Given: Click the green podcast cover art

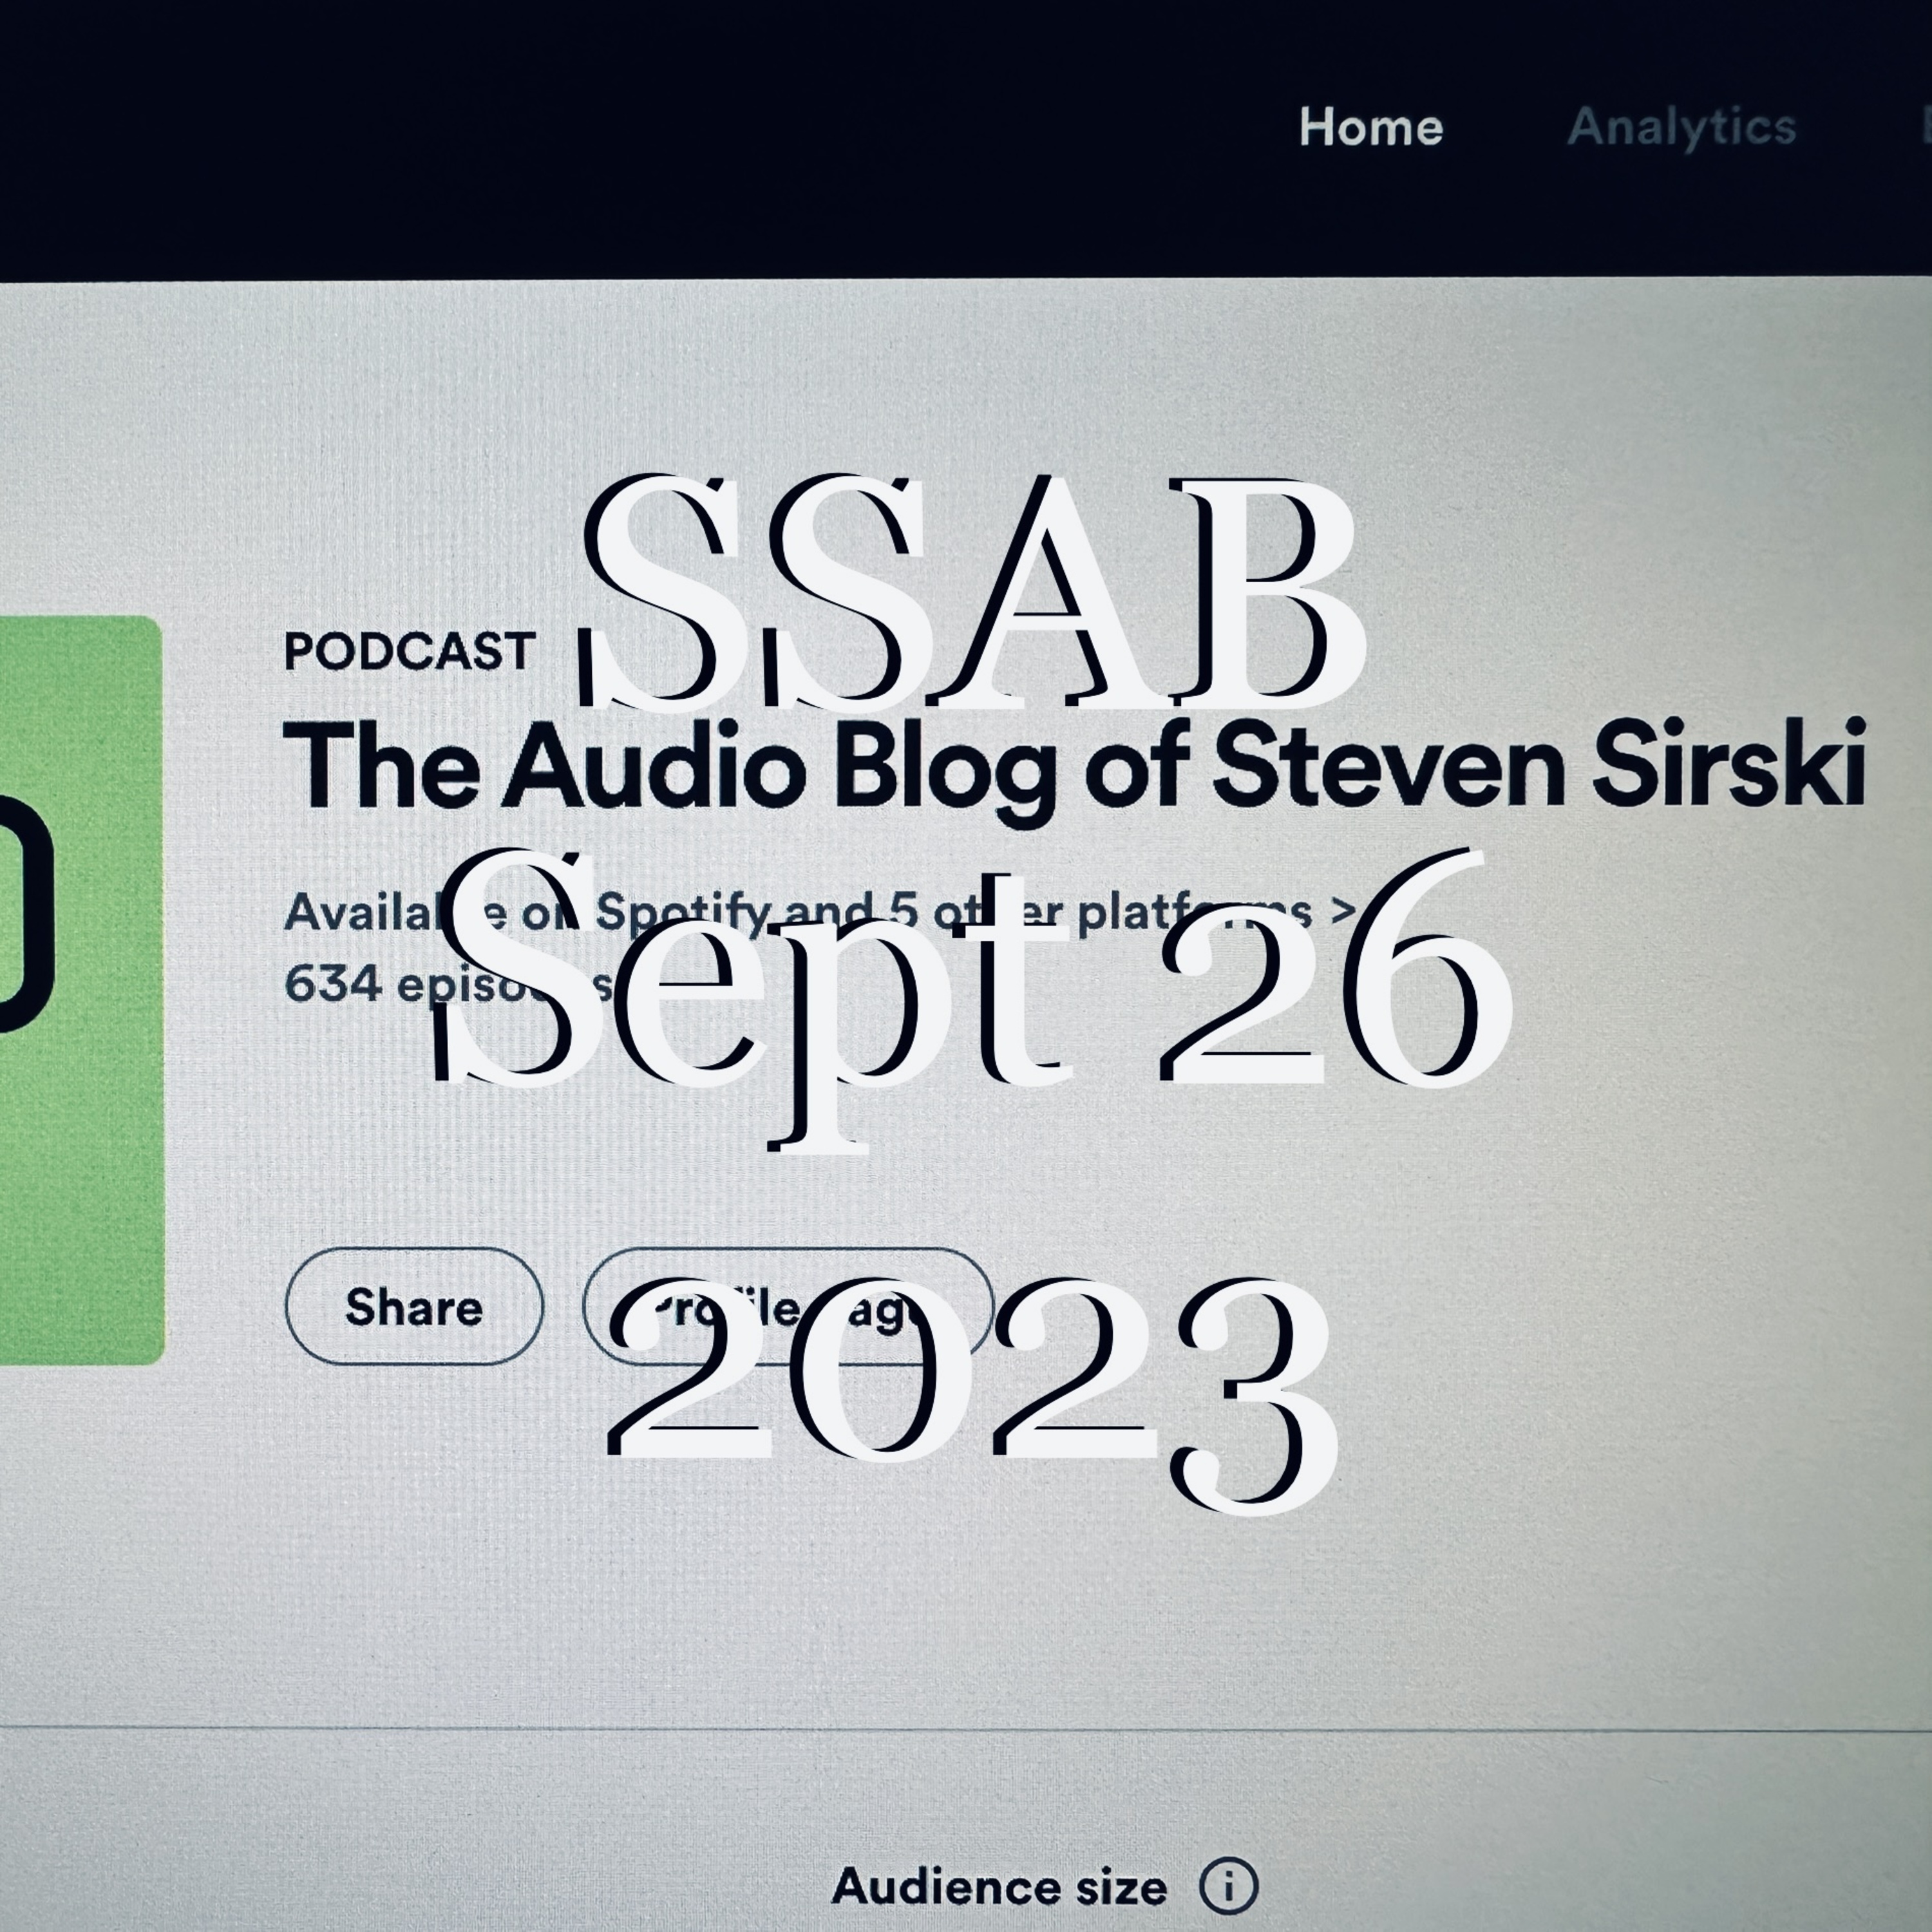Looking at the screenshot, I should click(x=81, y=990).
